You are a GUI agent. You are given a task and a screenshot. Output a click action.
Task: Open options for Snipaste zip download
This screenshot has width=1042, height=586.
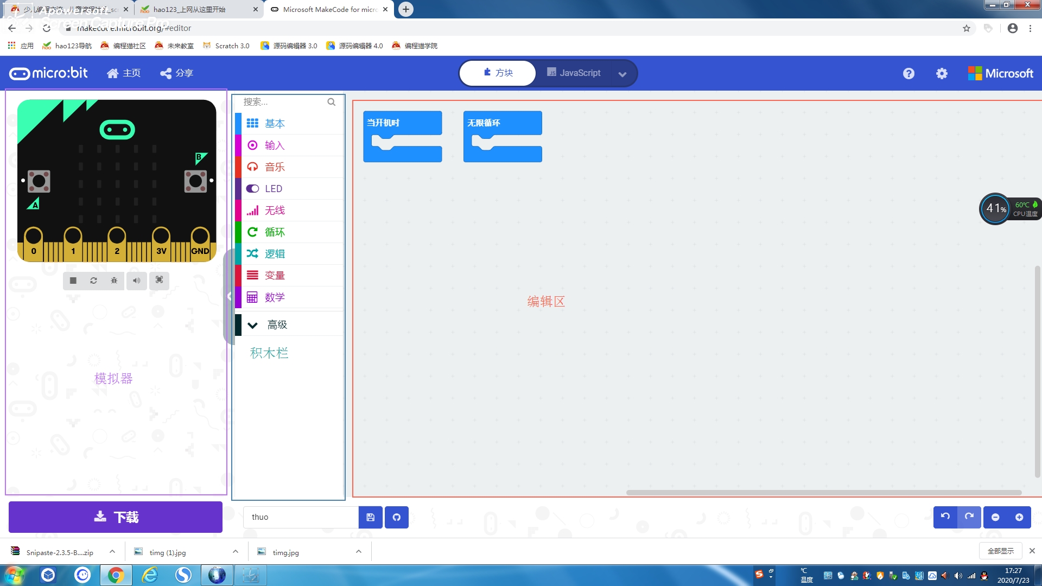click(x=112, y=552)
